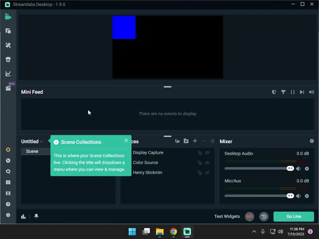This screenshot has height=239, width=319.
Task: Toggle lock on Color Source
Action: [x=200, y=163]
